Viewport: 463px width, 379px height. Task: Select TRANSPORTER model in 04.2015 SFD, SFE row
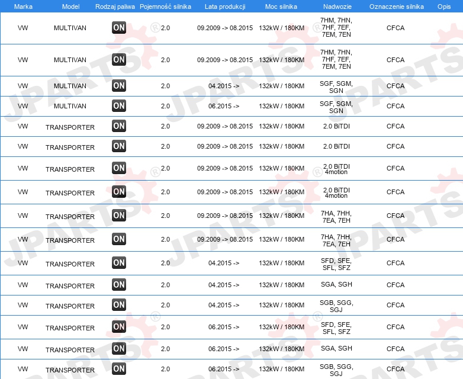coord(70,264)
